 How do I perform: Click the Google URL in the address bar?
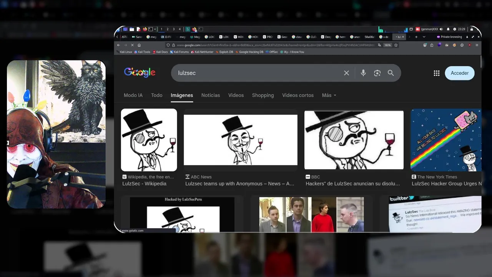(x=276, y=45)
